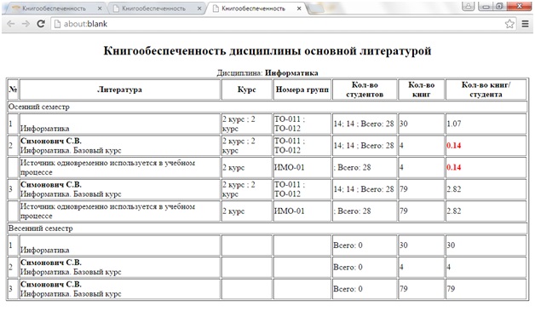Maximize the browser window

[499, 6]
